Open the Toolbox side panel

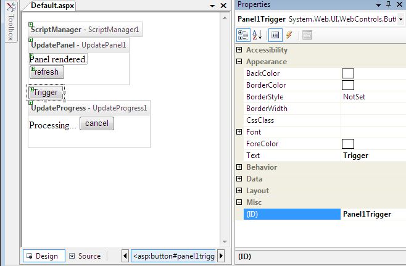click(11, 22)
